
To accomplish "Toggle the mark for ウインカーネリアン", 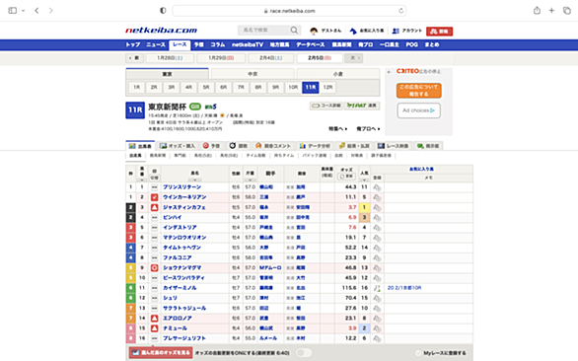I will pos(155,197).
